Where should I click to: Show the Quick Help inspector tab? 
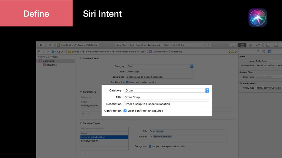264,52
